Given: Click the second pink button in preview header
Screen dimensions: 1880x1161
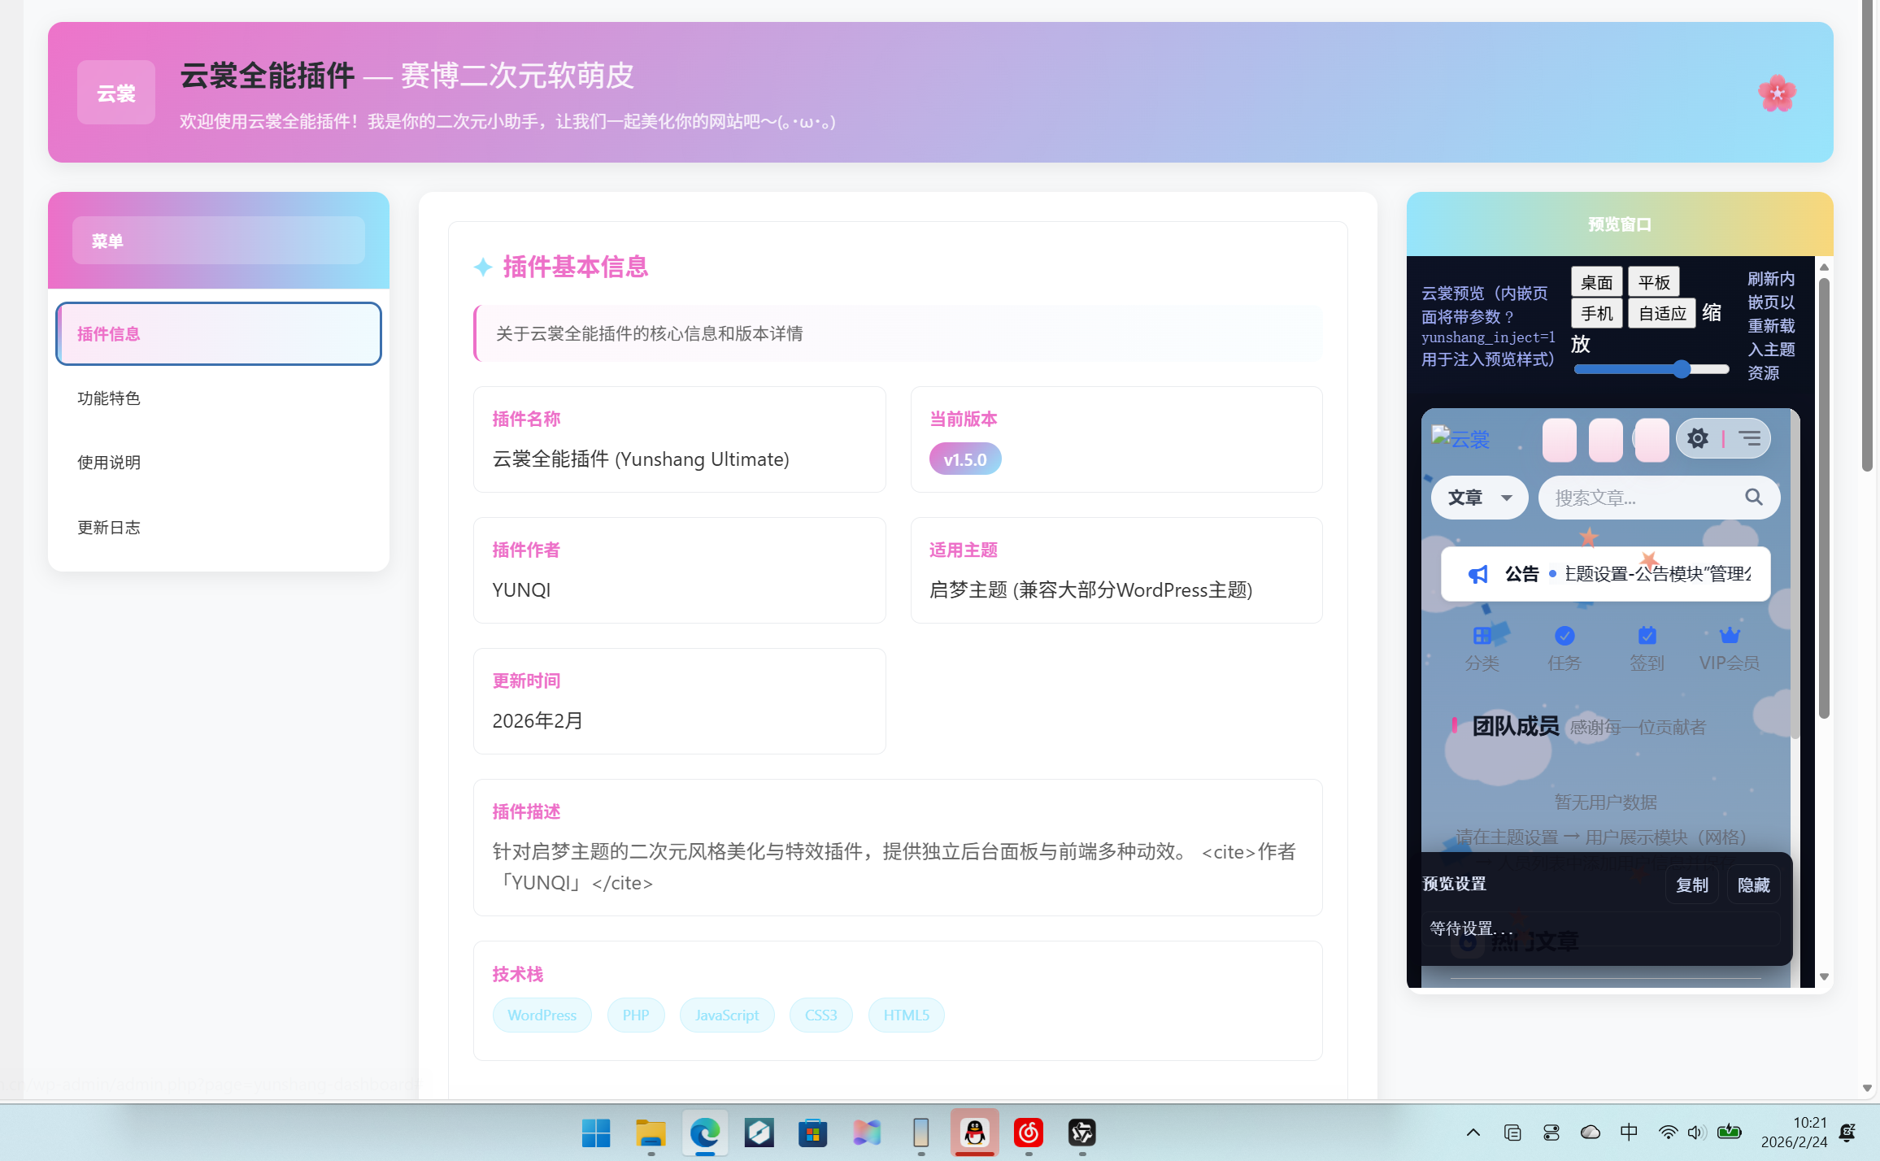Looking at the screenshot, I should click(x=1605, y=440).
